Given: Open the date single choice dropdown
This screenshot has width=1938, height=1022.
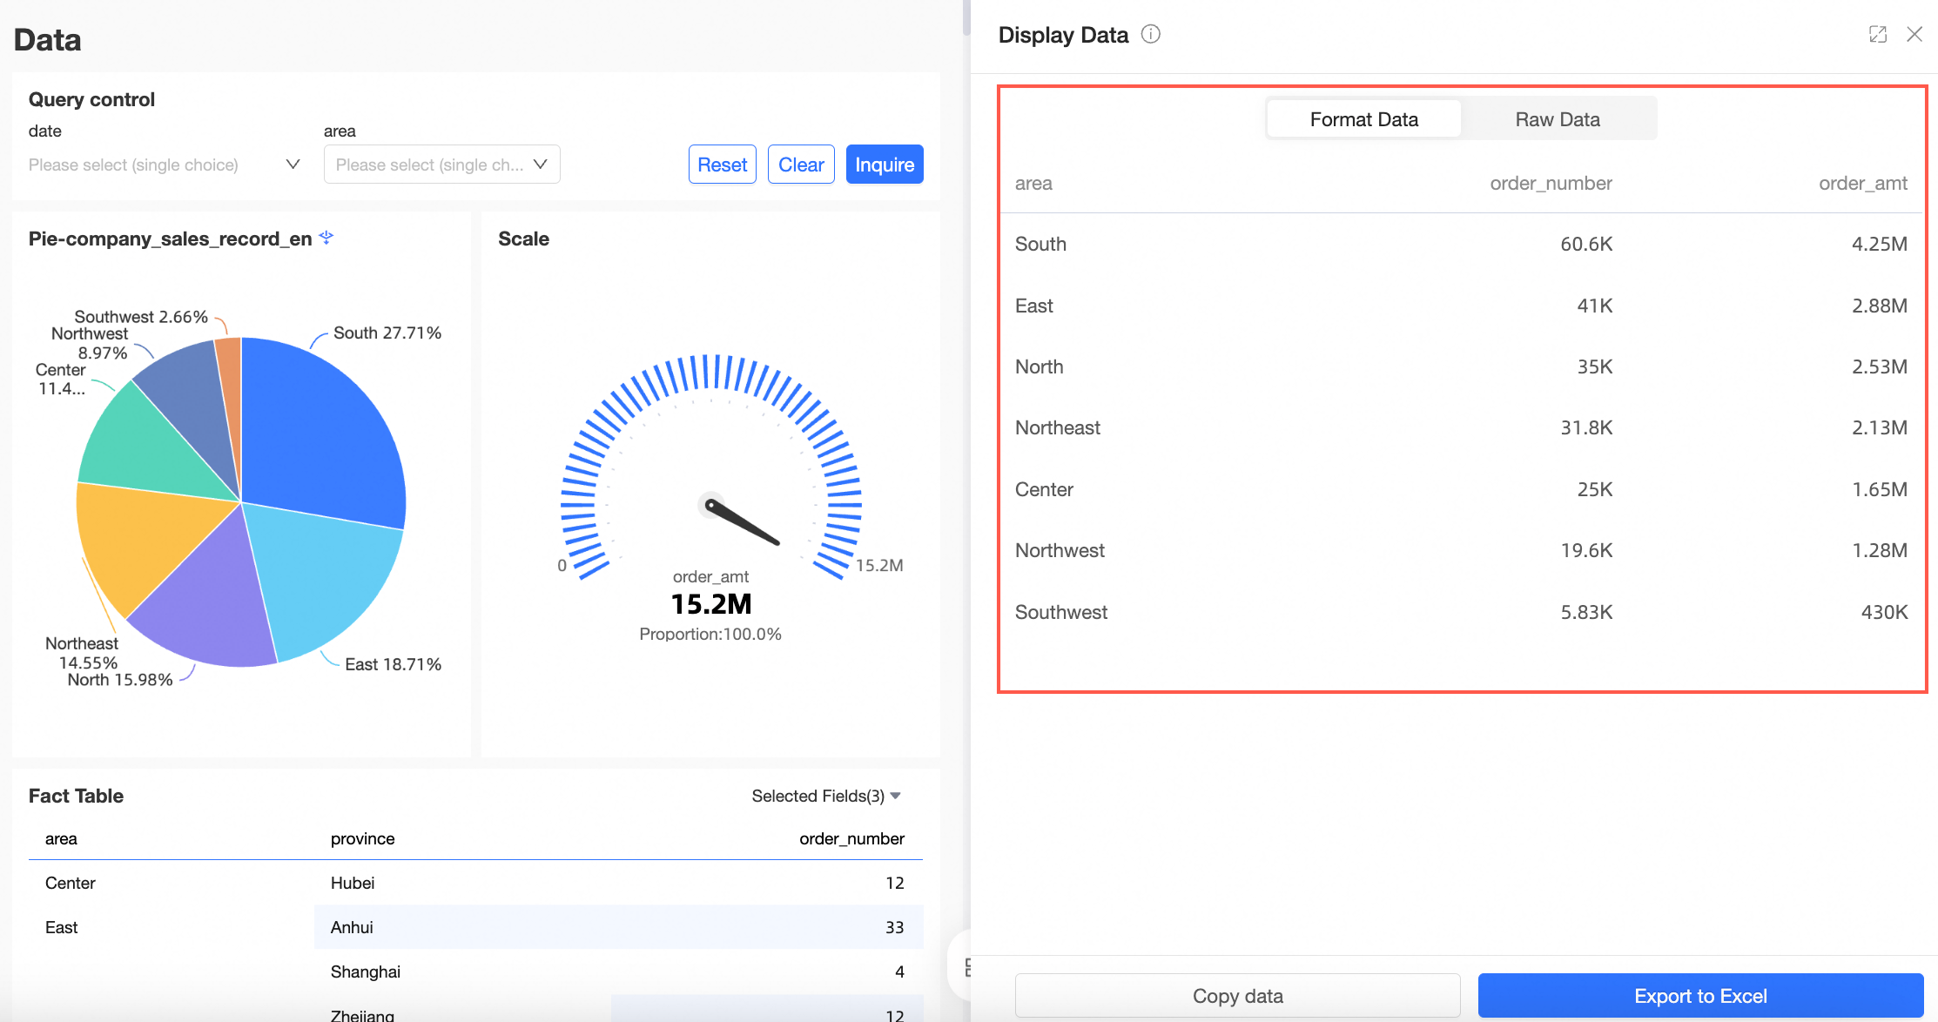Looking at the screenshot, I should coord(164,165).
